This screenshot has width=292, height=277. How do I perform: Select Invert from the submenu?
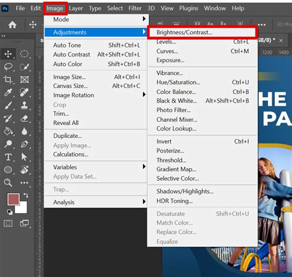coord(203,142)
